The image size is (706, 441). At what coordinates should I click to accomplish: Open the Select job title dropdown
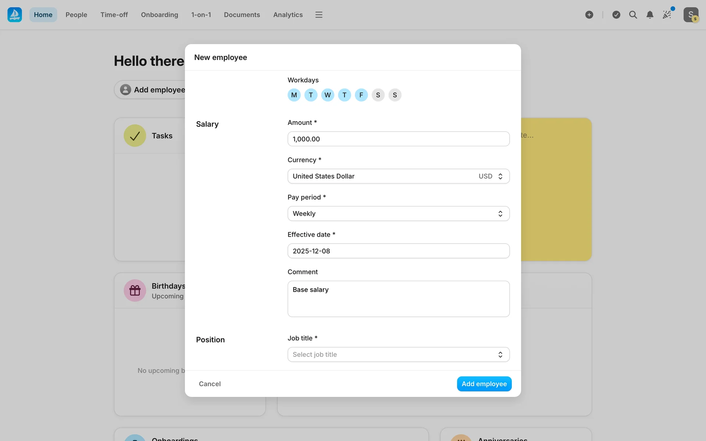pyautogui.click(x=398, y=355)
